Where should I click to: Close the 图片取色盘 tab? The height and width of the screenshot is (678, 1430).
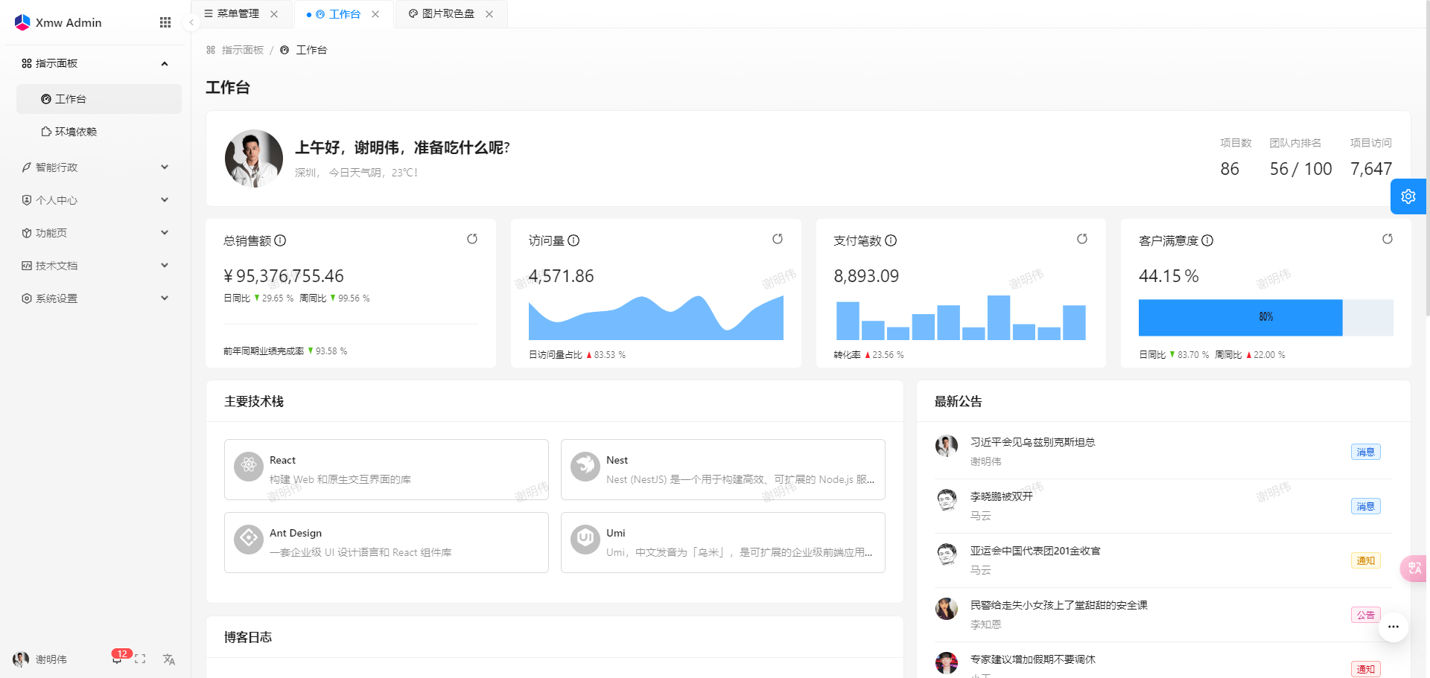489,14
